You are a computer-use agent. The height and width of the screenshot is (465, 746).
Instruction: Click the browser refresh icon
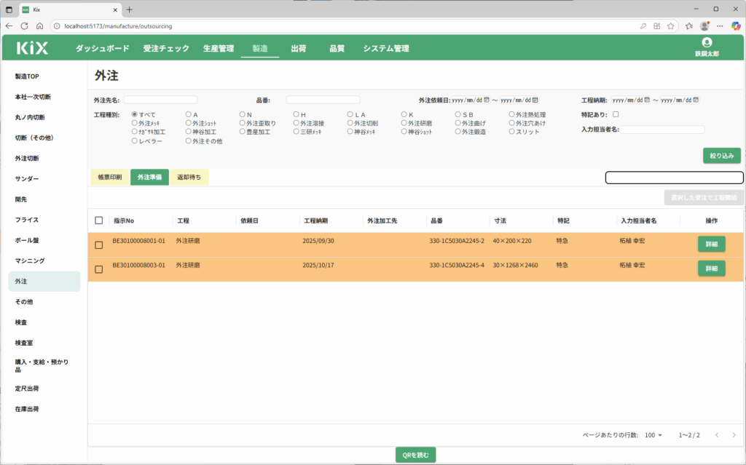[24, 25]
